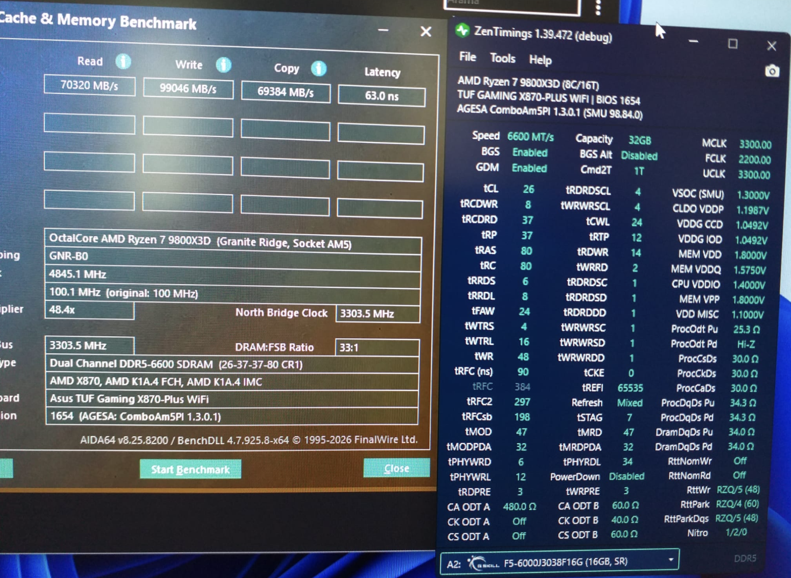Click the OctalCore AMD Ryzen 7 9800X3D field
This screenshot has width=791, height=578.
click(233, 242)
